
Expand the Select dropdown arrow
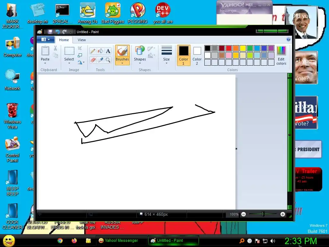[x=69, y=63]
